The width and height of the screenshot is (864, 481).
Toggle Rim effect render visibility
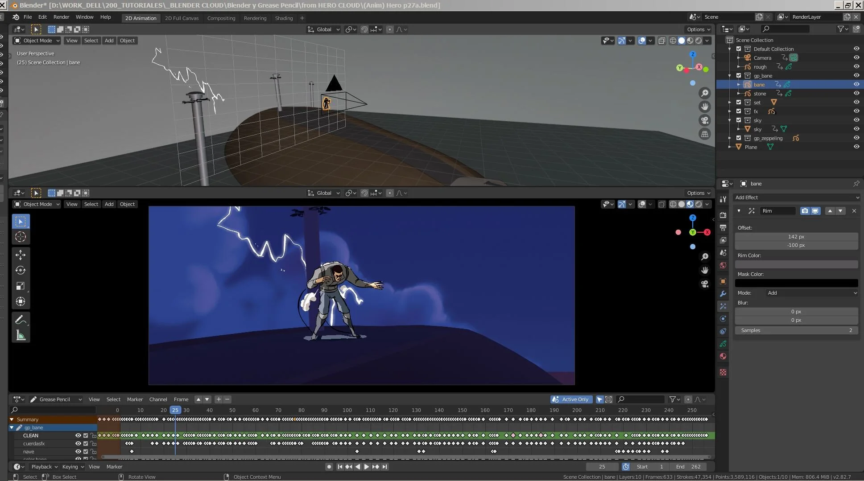(x=805, y=211)
